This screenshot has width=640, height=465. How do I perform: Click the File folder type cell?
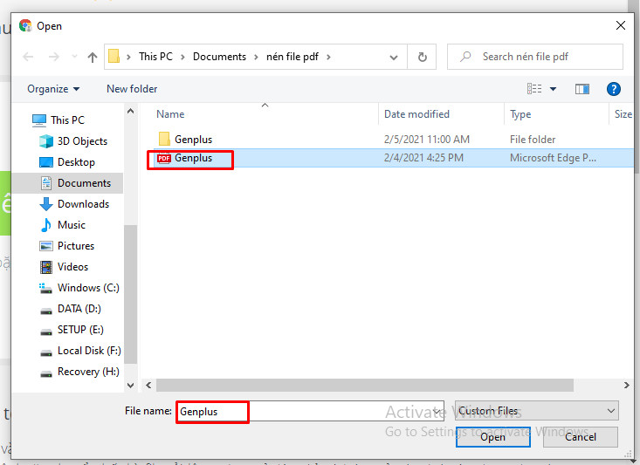click(x=533, y=140)
